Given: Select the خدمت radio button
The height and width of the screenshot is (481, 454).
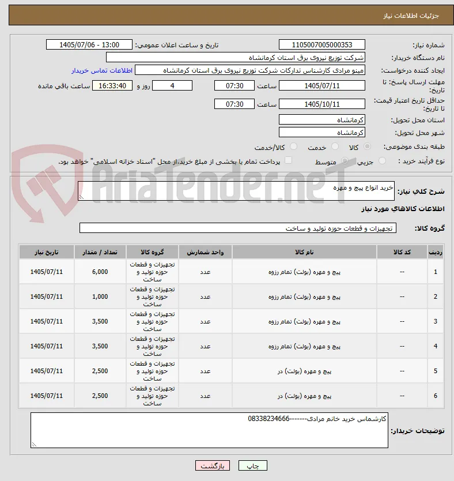Looking at the screenshot, I should 335,146.
